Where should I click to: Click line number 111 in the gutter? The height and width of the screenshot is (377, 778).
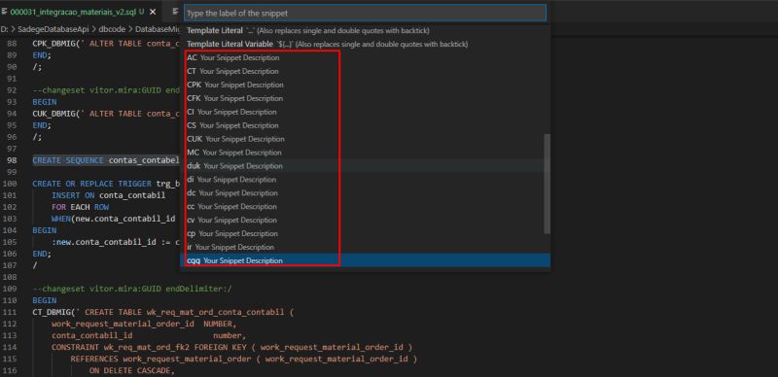click(11, 313)
